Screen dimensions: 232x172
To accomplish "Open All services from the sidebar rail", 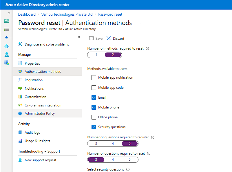I will pos(6,29).
